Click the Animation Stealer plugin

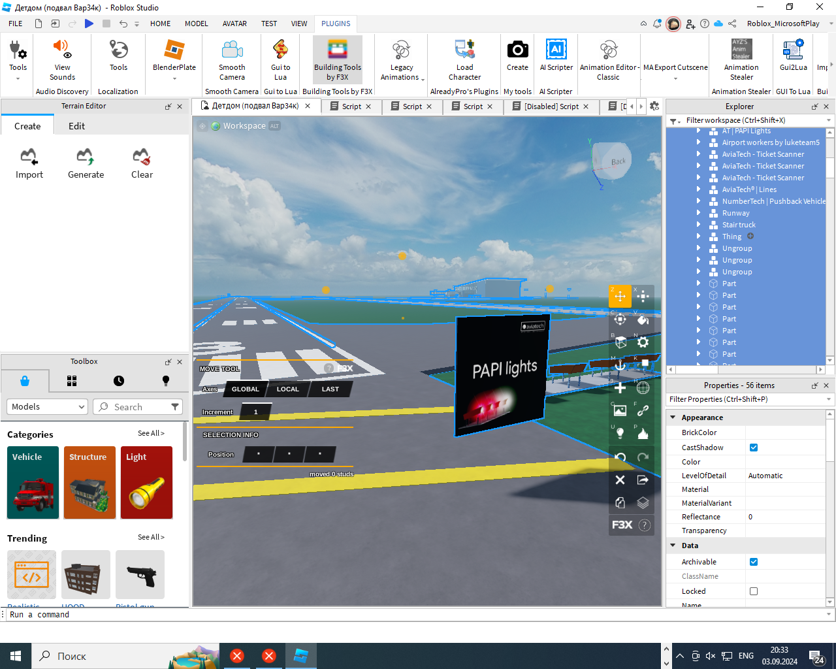pyautogui.click(x=741, y=59)
